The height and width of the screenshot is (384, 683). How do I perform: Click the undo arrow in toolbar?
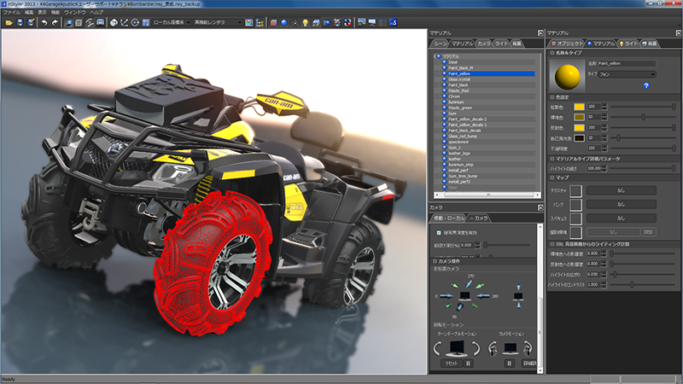44,22
